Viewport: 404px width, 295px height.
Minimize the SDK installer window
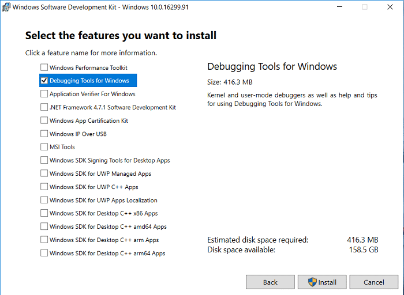pyautogui.click(x=338, y=7)
